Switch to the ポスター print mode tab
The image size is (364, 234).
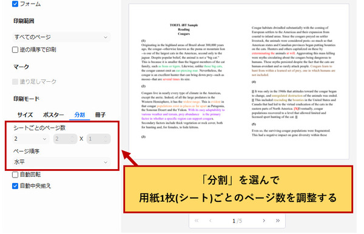click(53, 115)
